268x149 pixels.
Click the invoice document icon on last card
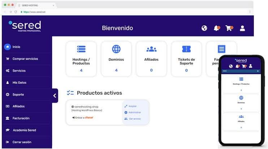point(221,49)
